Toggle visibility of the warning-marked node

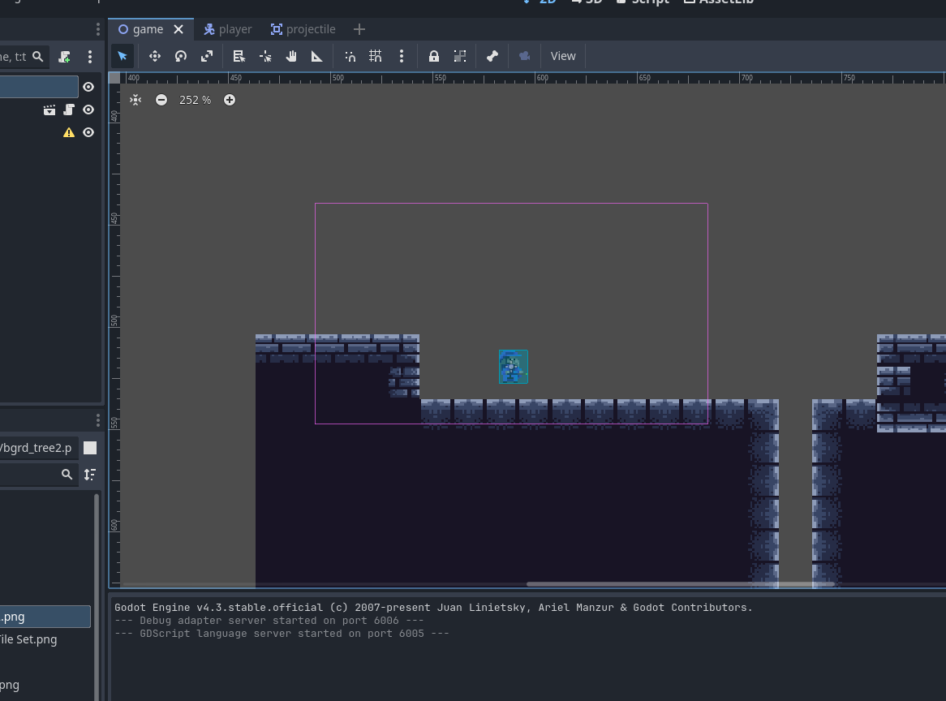click(x=89, y=132)
